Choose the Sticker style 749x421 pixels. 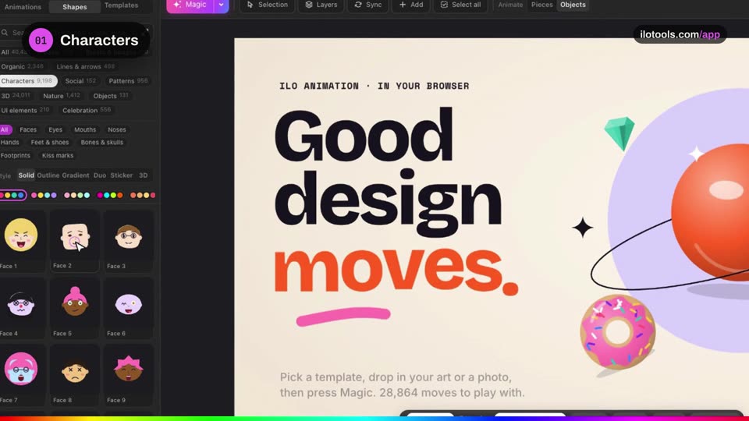(122, 175)
